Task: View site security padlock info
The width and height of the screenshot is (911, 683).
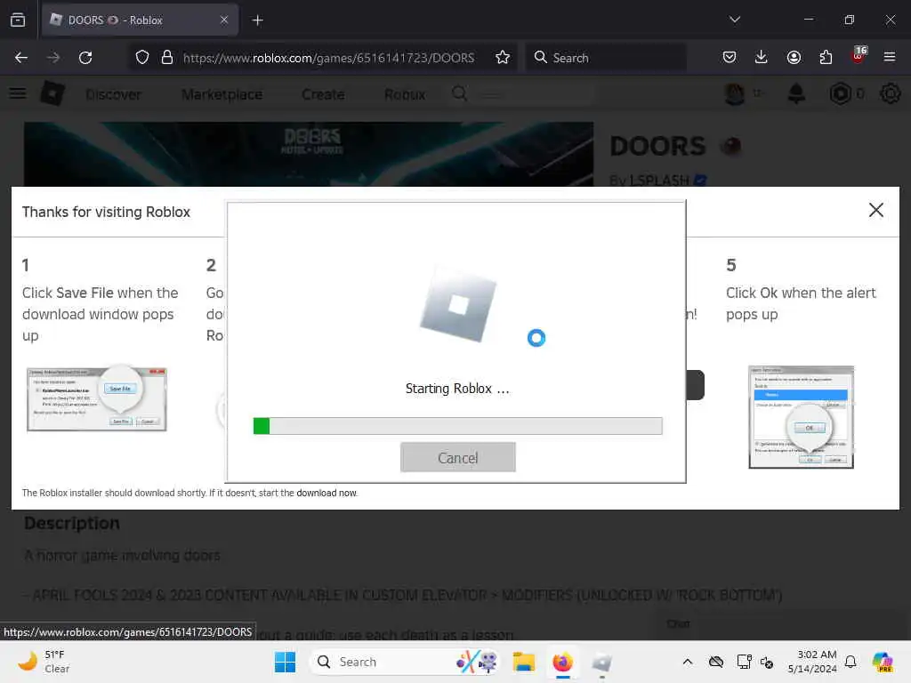Action: 167,58
